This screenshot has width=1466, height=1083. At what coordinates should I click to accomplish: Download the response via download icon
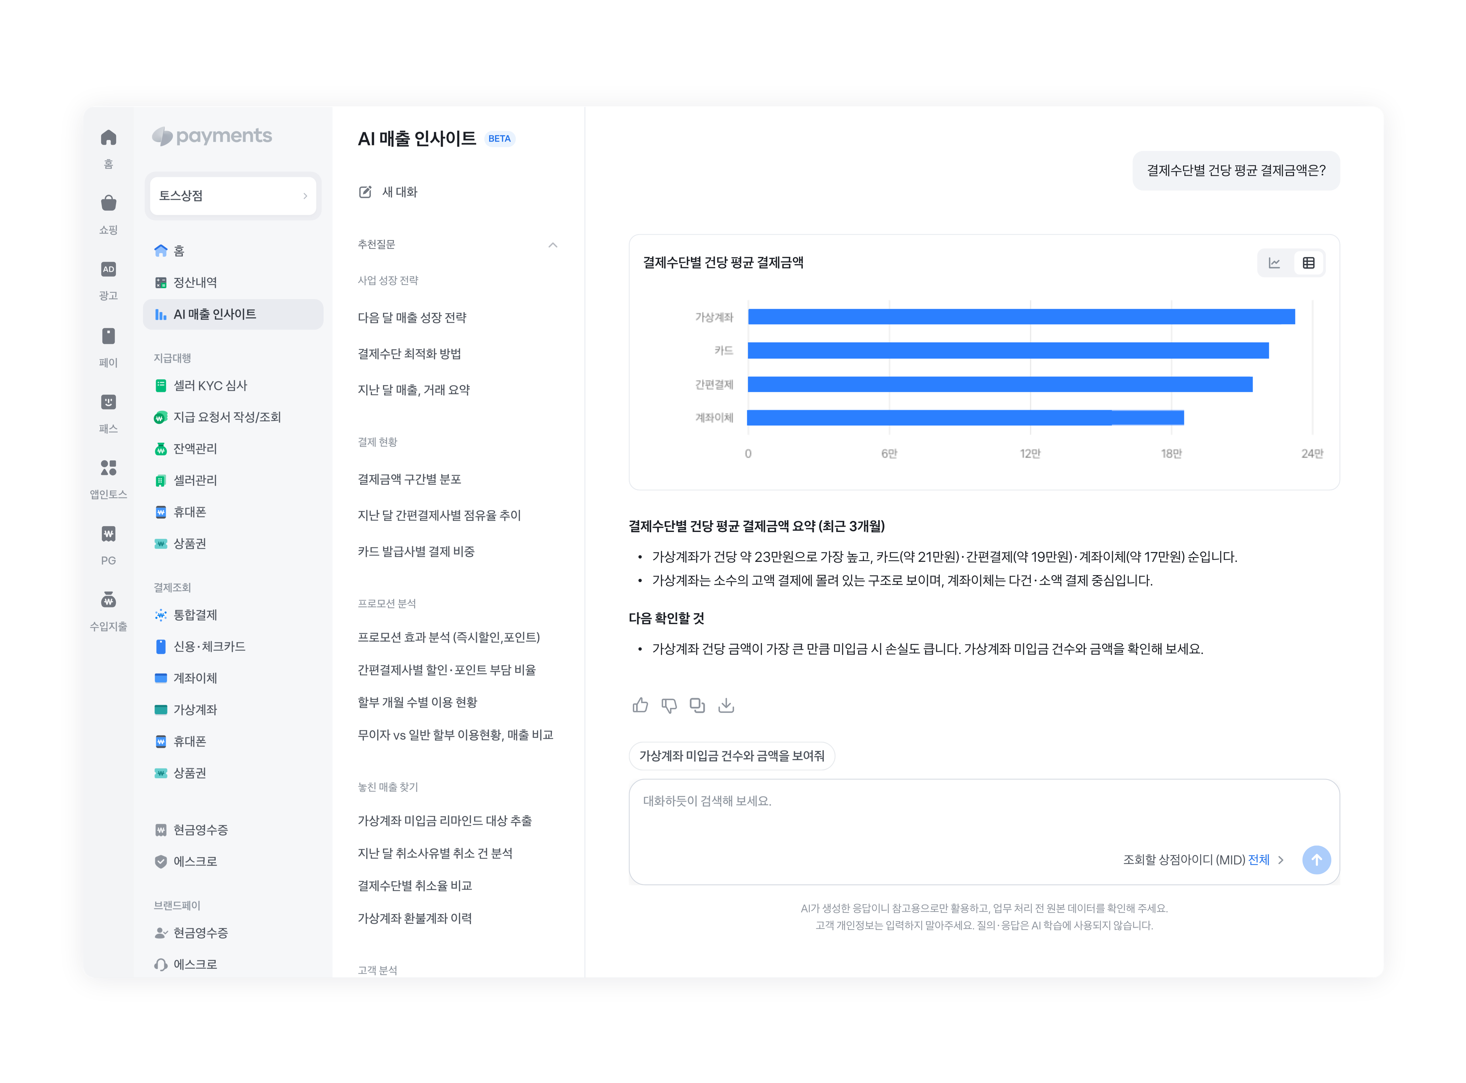[x=726, y=705]
